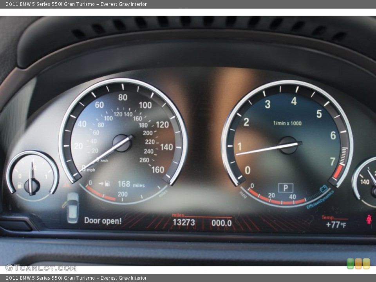Image resolution: width=376 pixels, height=282 pixels.
Task: Click the 100 mph mark on speedometer outer ring
Action: [x=145, y=105]
